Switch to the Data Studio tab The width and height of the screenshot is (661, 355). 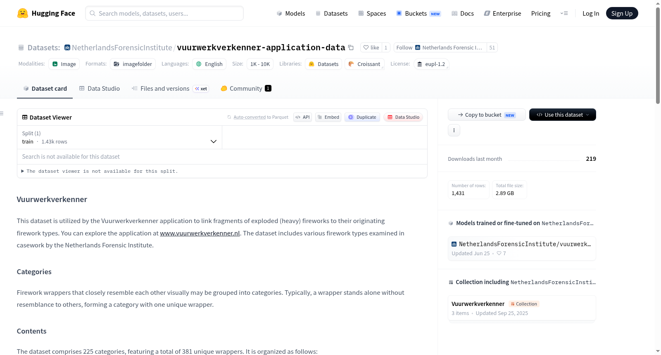(x=100, y=89)
